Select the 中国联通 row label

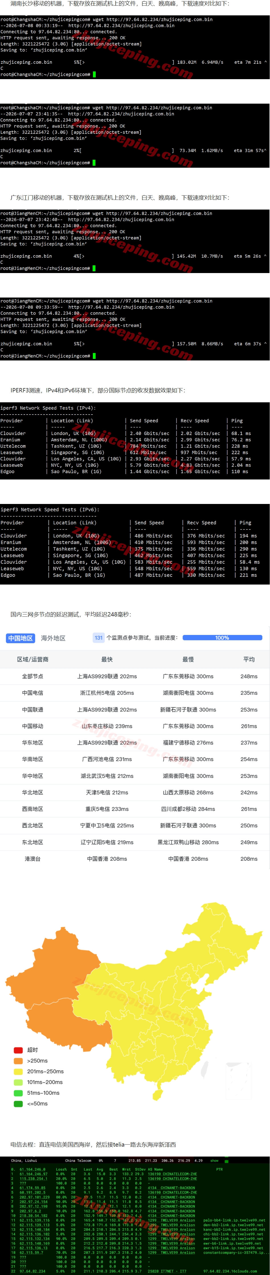33,709
